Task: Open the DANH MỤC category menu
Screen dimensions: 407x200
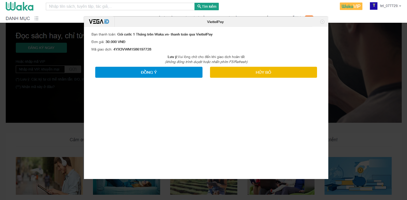Action: click(x=18, y=18)
